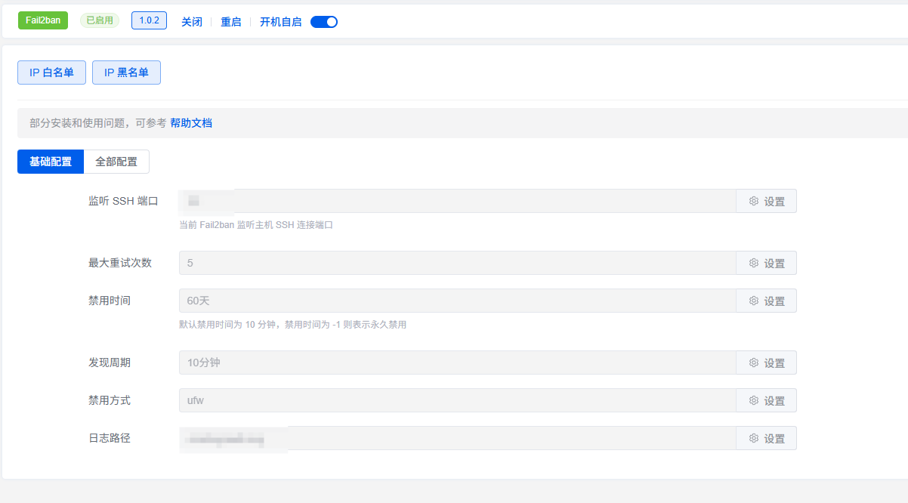Click the 关闭 link to stop Fail2ban
This screenshot has width=908, height=503.
[192, 22]
